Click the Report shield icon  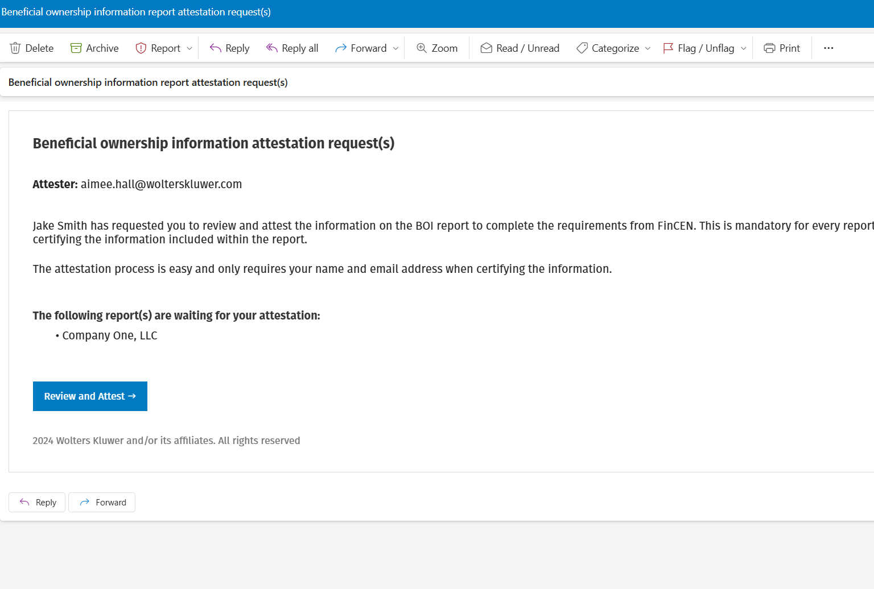pos(141,48)
